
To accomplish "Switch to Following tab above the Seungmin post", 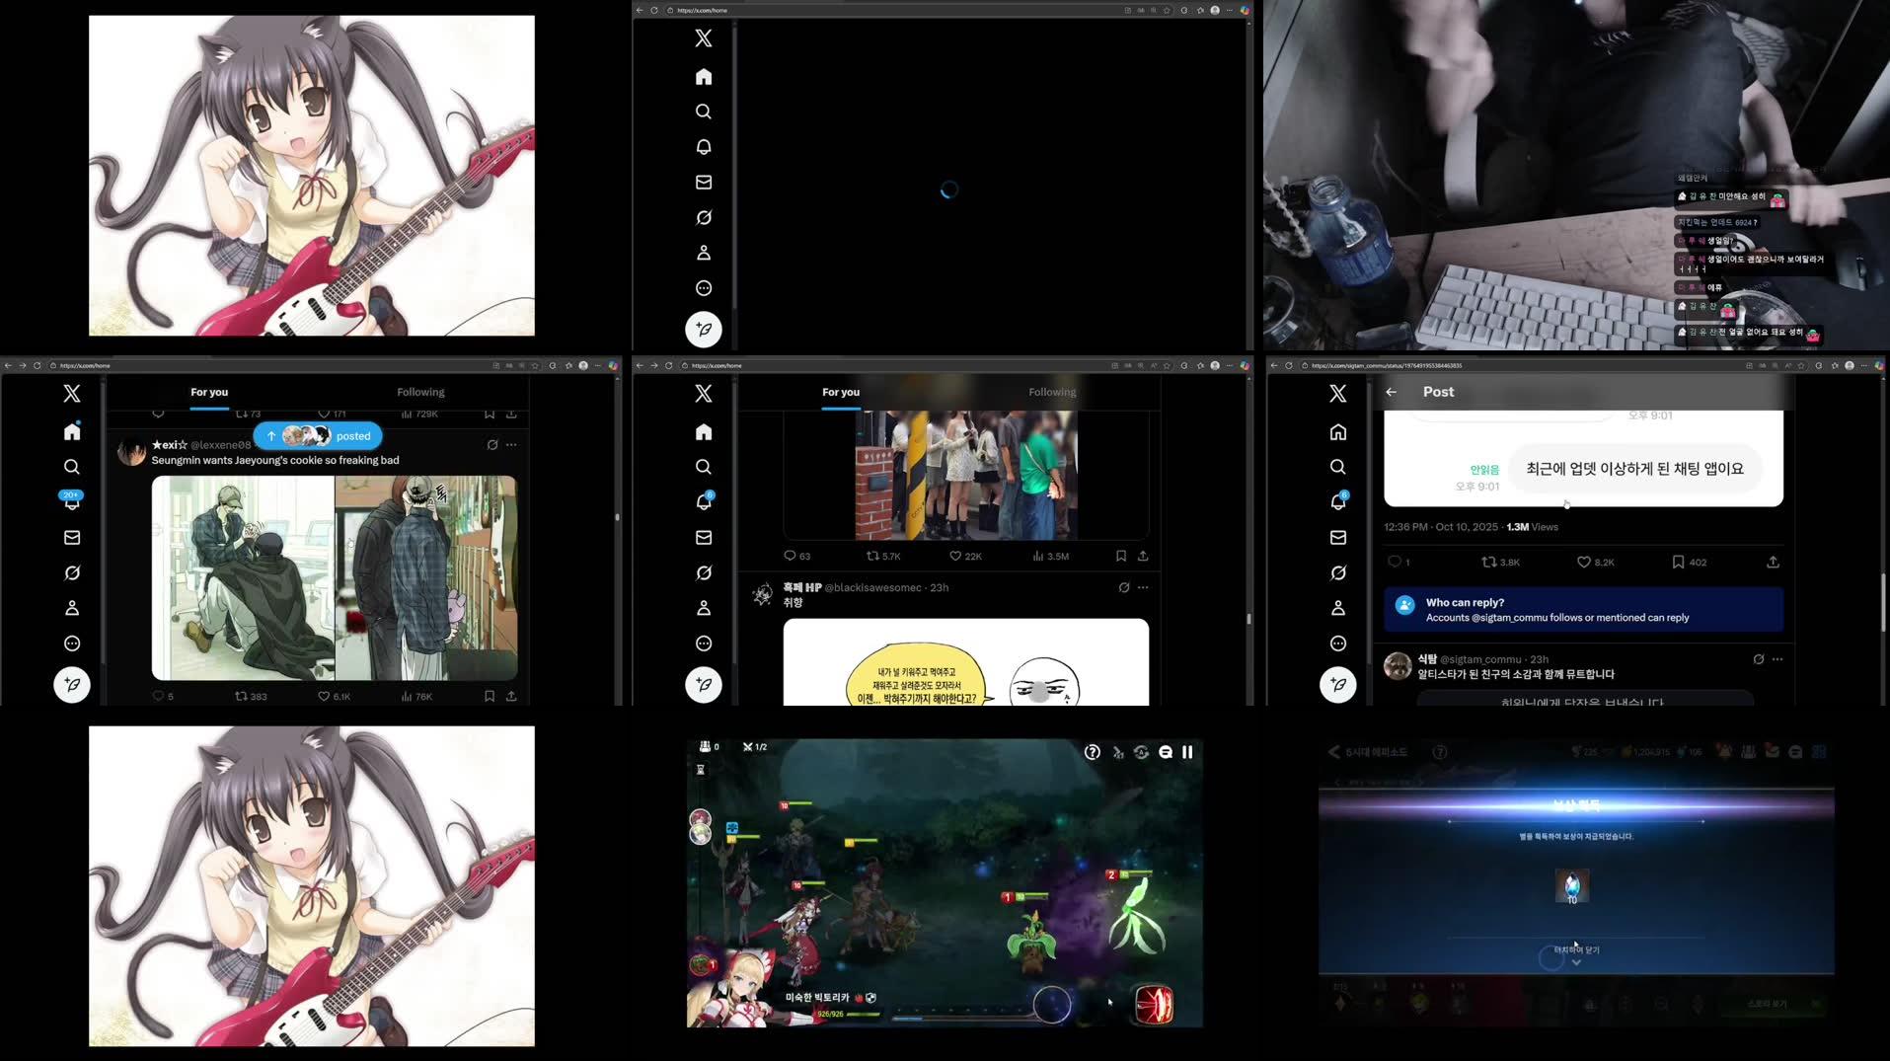I will pos(420,392).
